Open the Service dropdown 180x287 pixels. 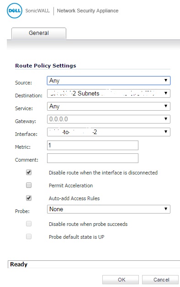[x=109, y=106]
